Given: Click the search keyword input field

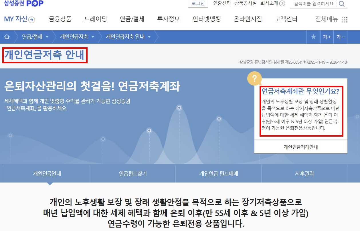Looking at the screenshot, I should 314,4.
